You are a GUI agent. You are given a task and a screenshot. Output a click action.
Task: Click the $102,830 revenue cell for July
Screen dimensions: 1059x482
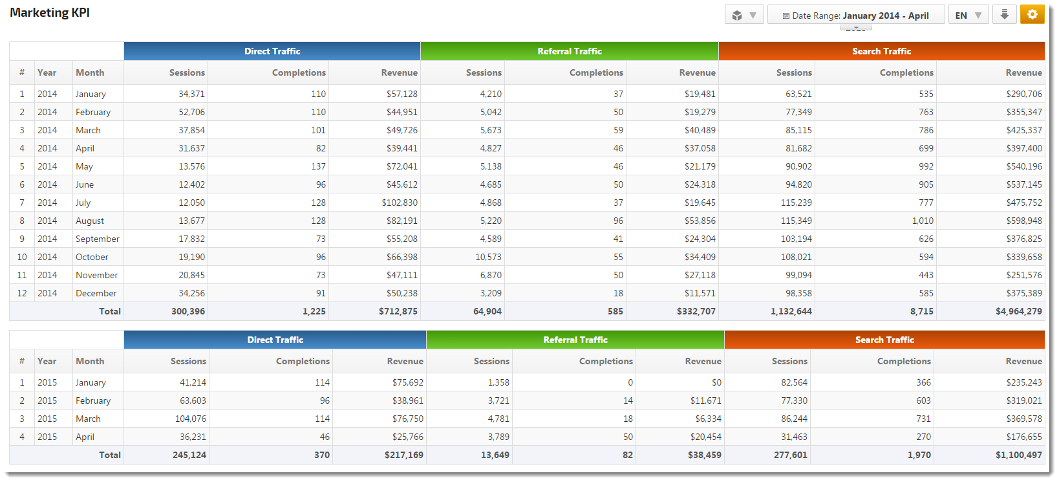click(400, 203)
